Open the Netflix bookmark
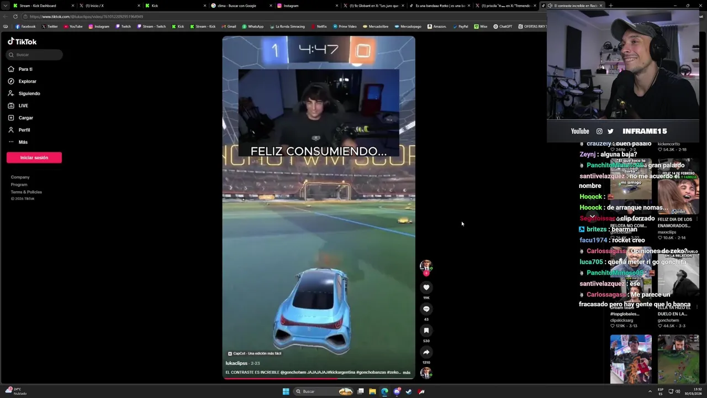 [319, 27]
